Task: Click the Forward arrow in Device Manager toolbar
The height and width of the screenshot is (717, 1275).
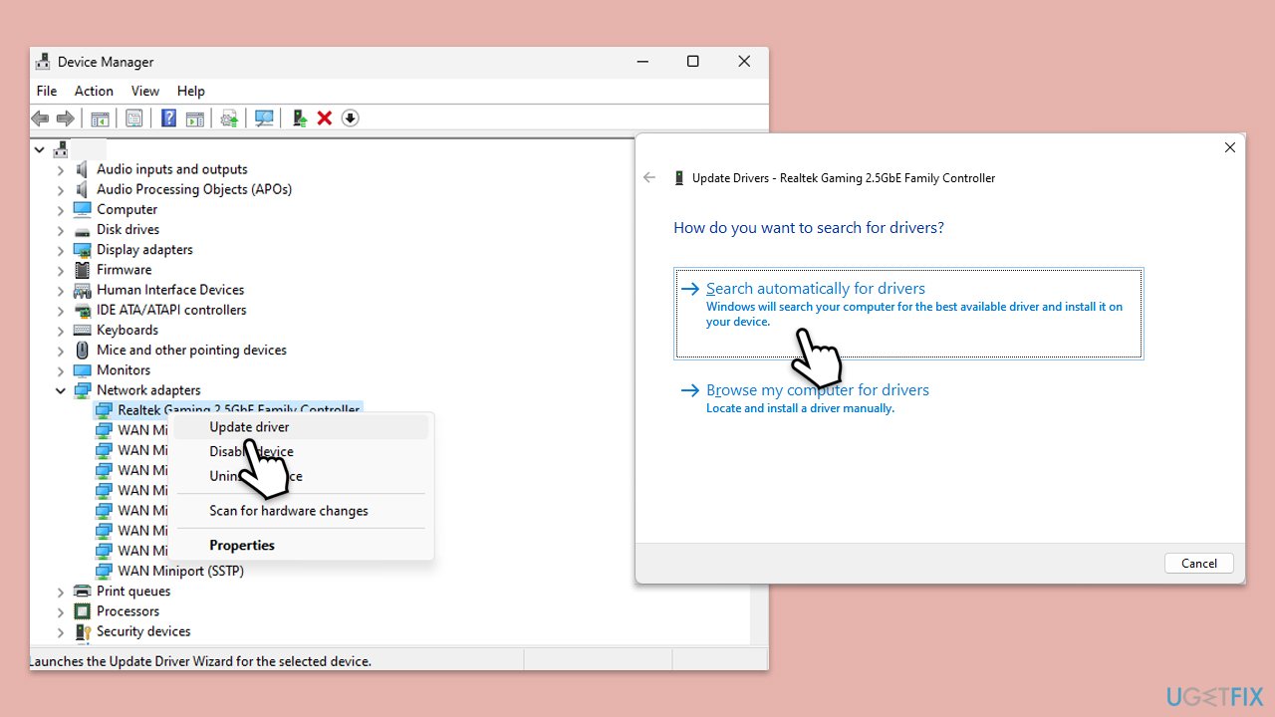Action: 66,119
